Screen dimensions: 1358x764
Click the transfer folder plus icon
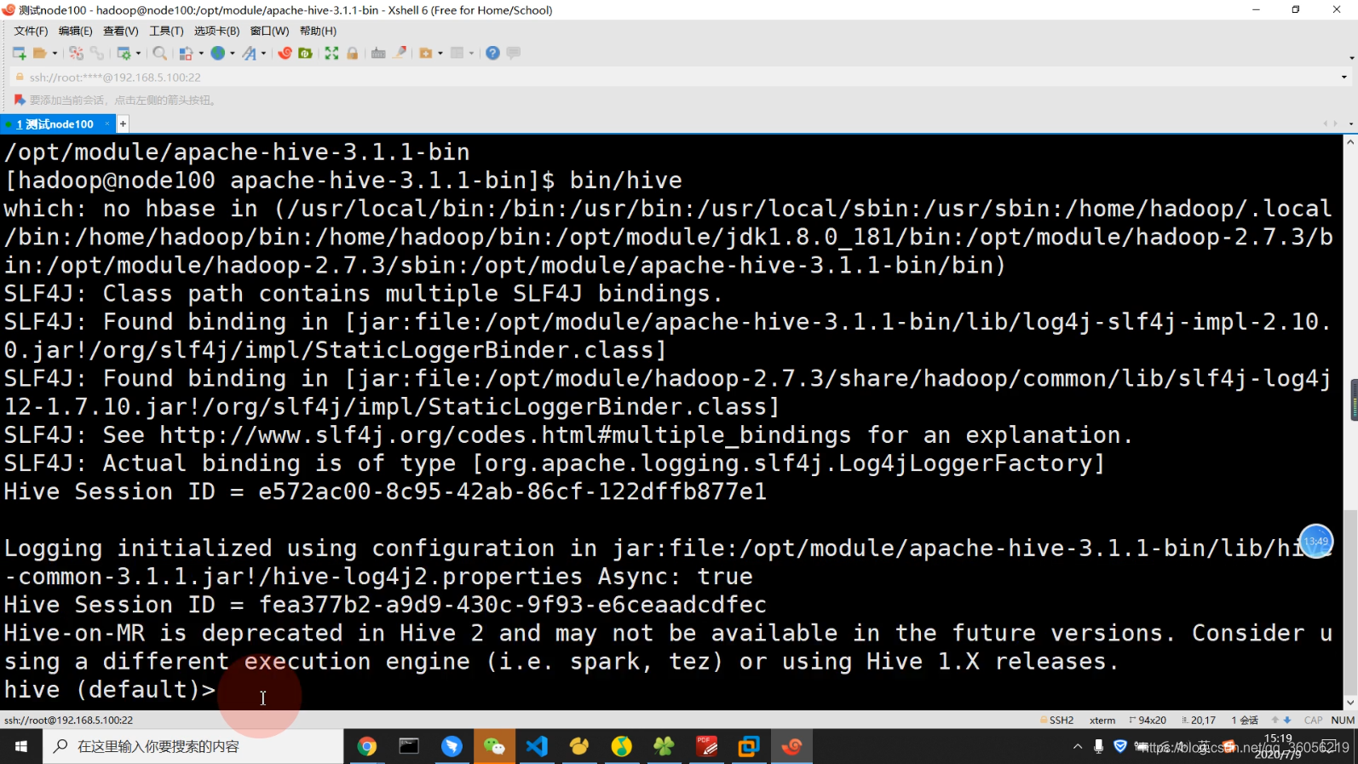426,53
